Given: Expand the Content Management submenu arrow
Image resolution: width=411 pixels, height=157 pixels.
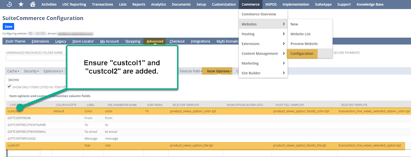Looking at the screenshot, I should point(284,53).
